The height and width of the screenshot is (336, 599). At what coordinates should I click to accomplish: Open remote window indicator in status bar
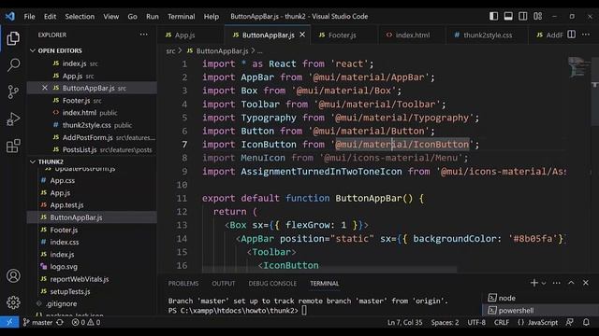click(x=9, y=322)
